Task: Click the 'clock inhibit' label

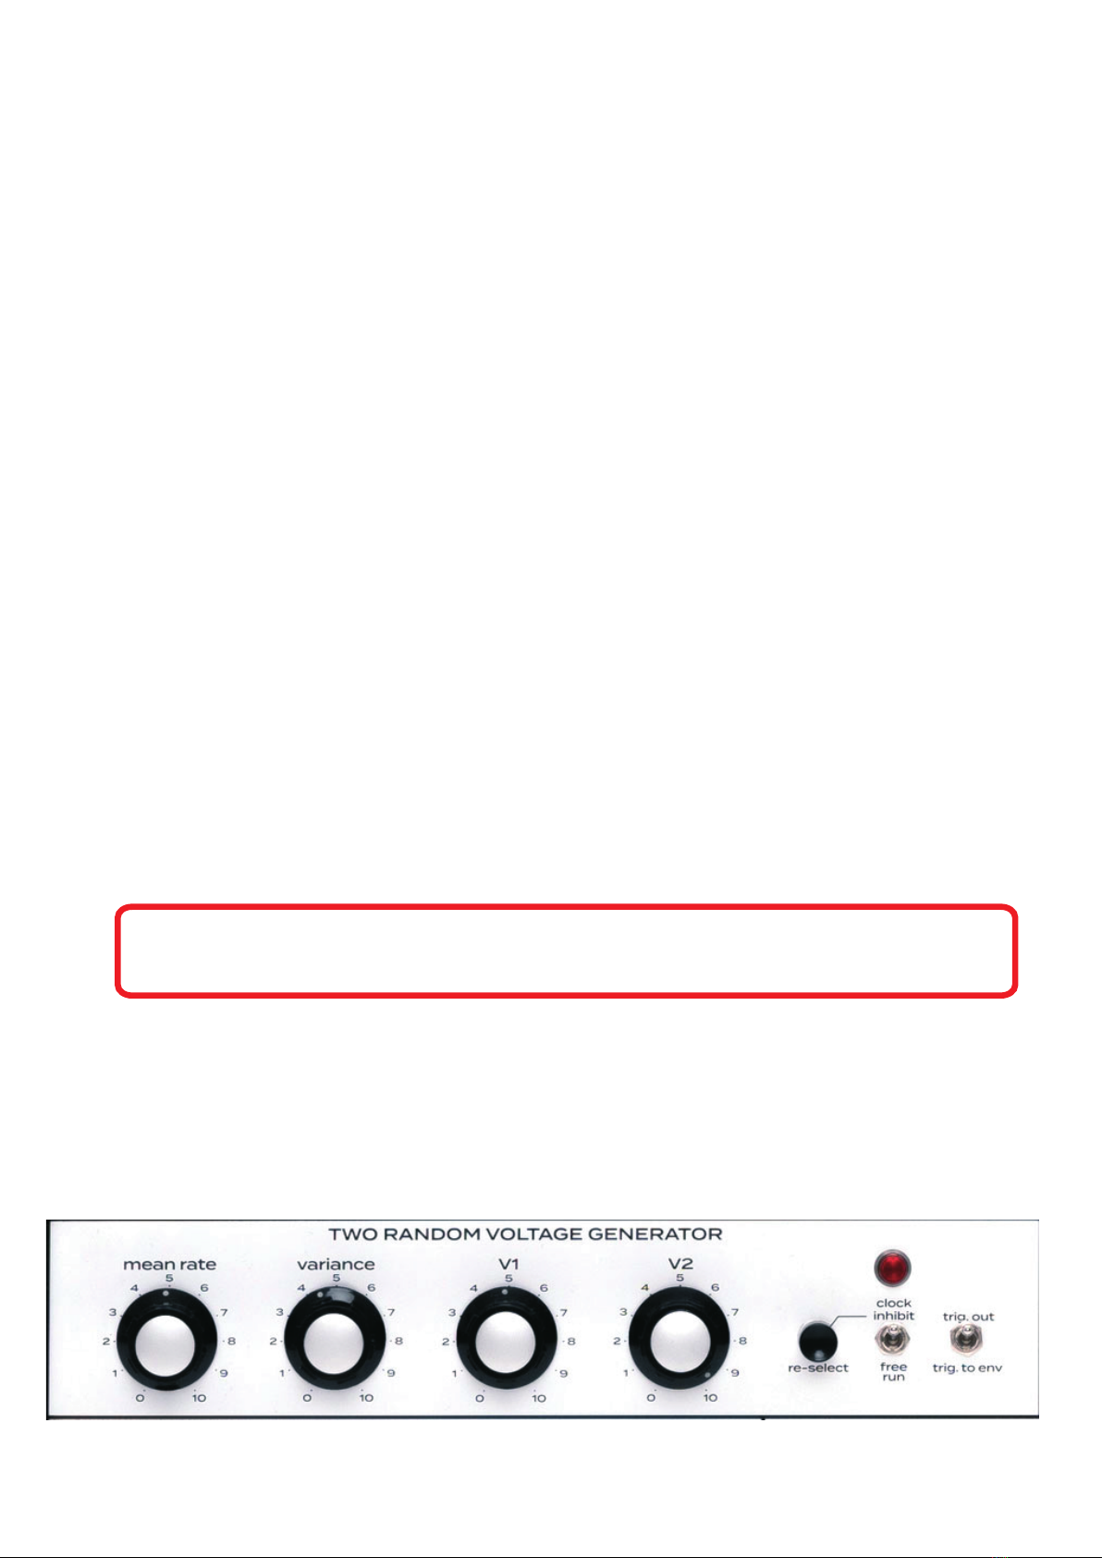Action: tap(893, 1309)
